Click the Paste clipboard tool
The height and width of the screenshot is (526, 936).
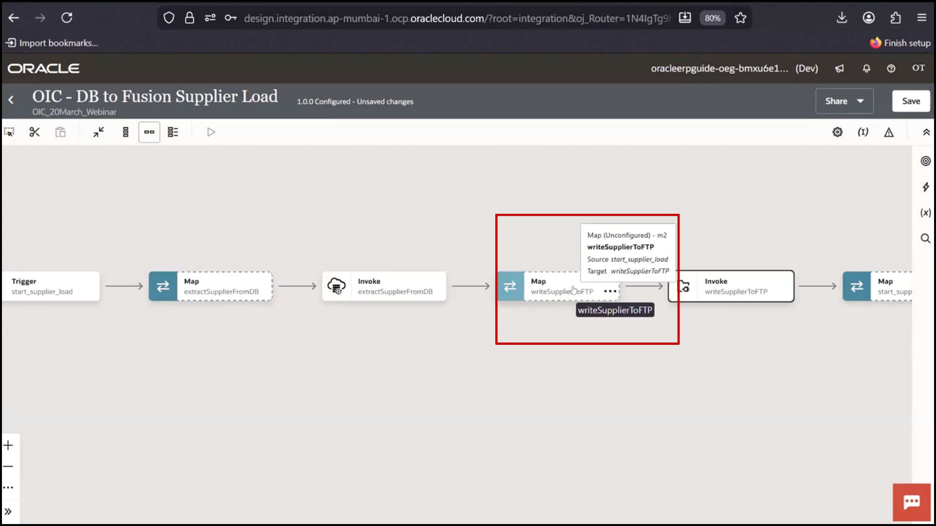[60, 132]
